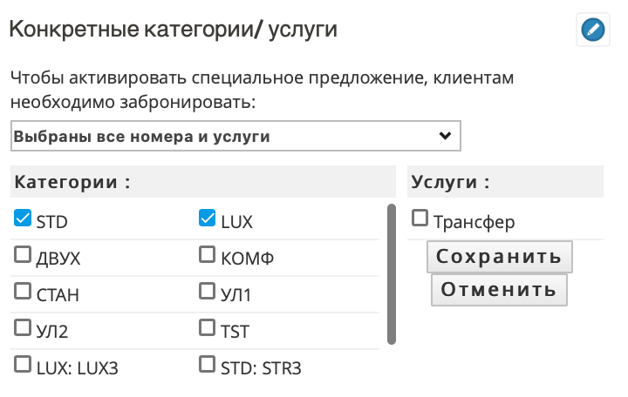Click the blue pencil edit icon
Viewport: 628px width, 397px height.
tap(593, 30)
